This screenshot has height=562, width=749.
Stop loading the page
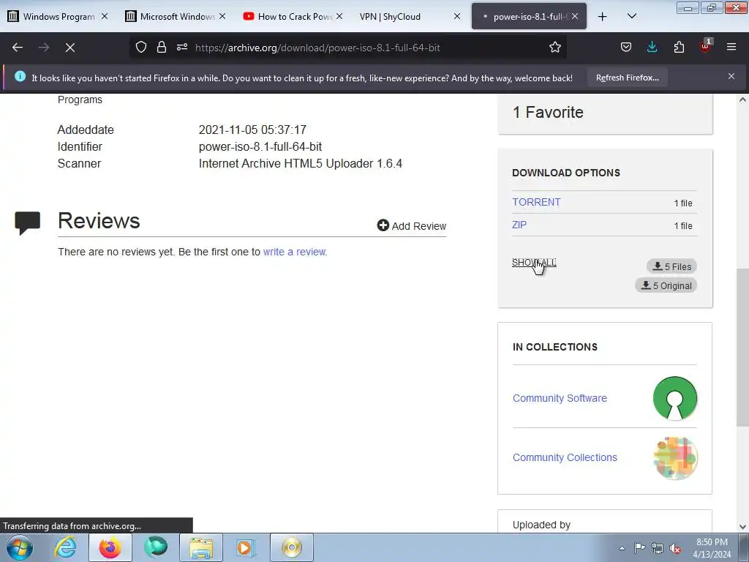(x=69, y=48)
